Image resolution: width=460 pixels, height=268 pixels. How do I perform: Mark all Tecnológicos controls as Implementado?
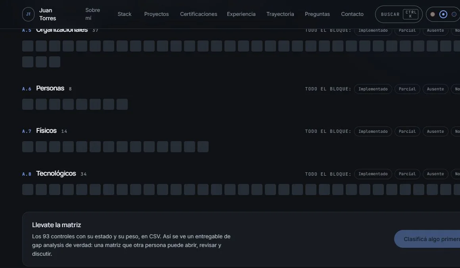[x=373, y=174]
